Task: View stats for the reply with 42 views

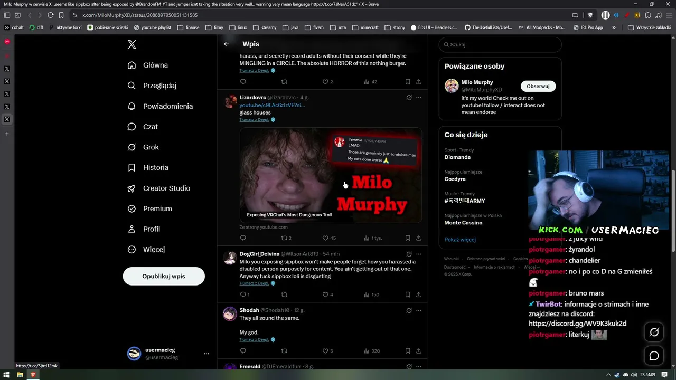Action: click(371, 82)
